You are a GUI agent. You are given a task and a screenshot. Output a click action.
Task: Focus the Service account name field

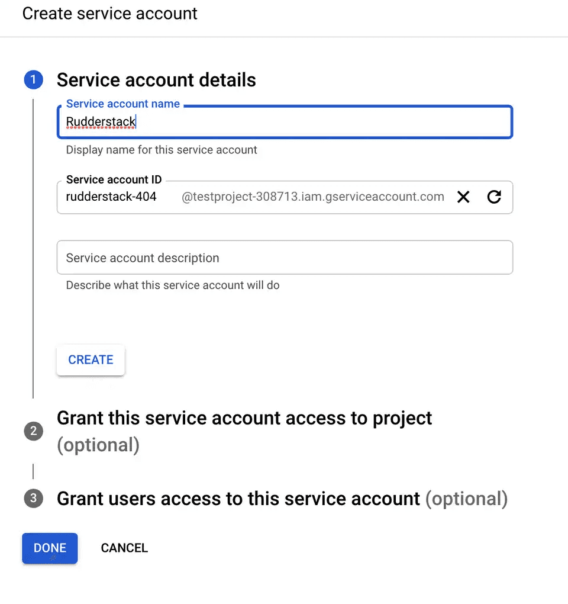point(284,121)
